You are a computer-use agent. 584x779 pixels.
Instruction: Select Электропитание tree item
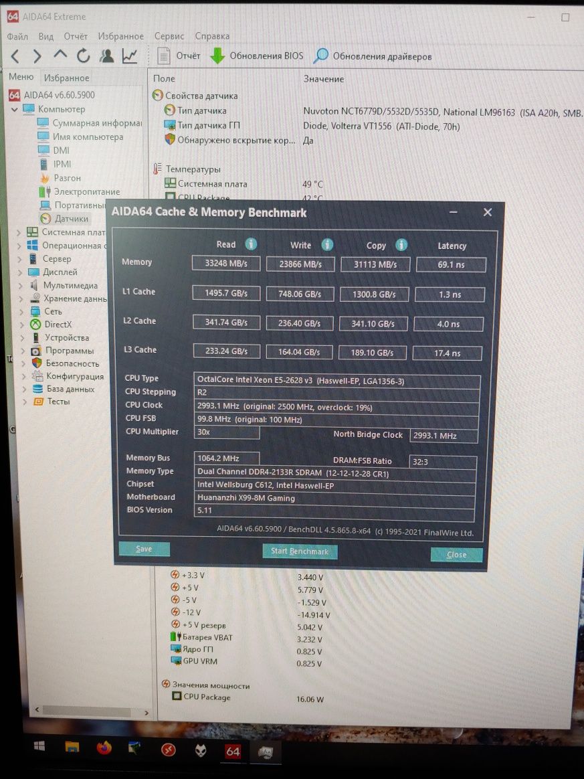(x=80, y=191)
